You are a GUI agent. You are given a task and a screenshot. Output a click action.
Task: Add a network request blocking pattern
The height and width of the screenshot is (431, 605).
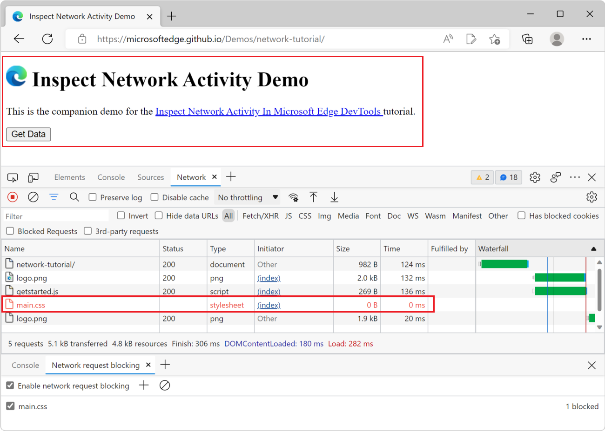[x=144, y=385]
